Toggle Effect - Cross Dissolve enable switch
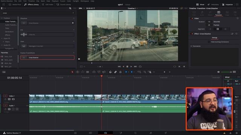The image size is (241, 135). coord(192,34)
